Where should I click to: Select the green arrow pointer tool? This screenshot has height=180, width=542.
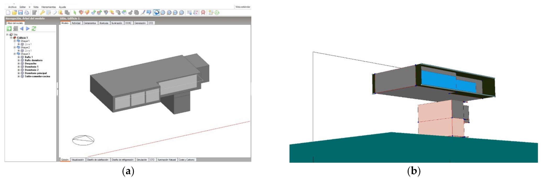[75, 12]
